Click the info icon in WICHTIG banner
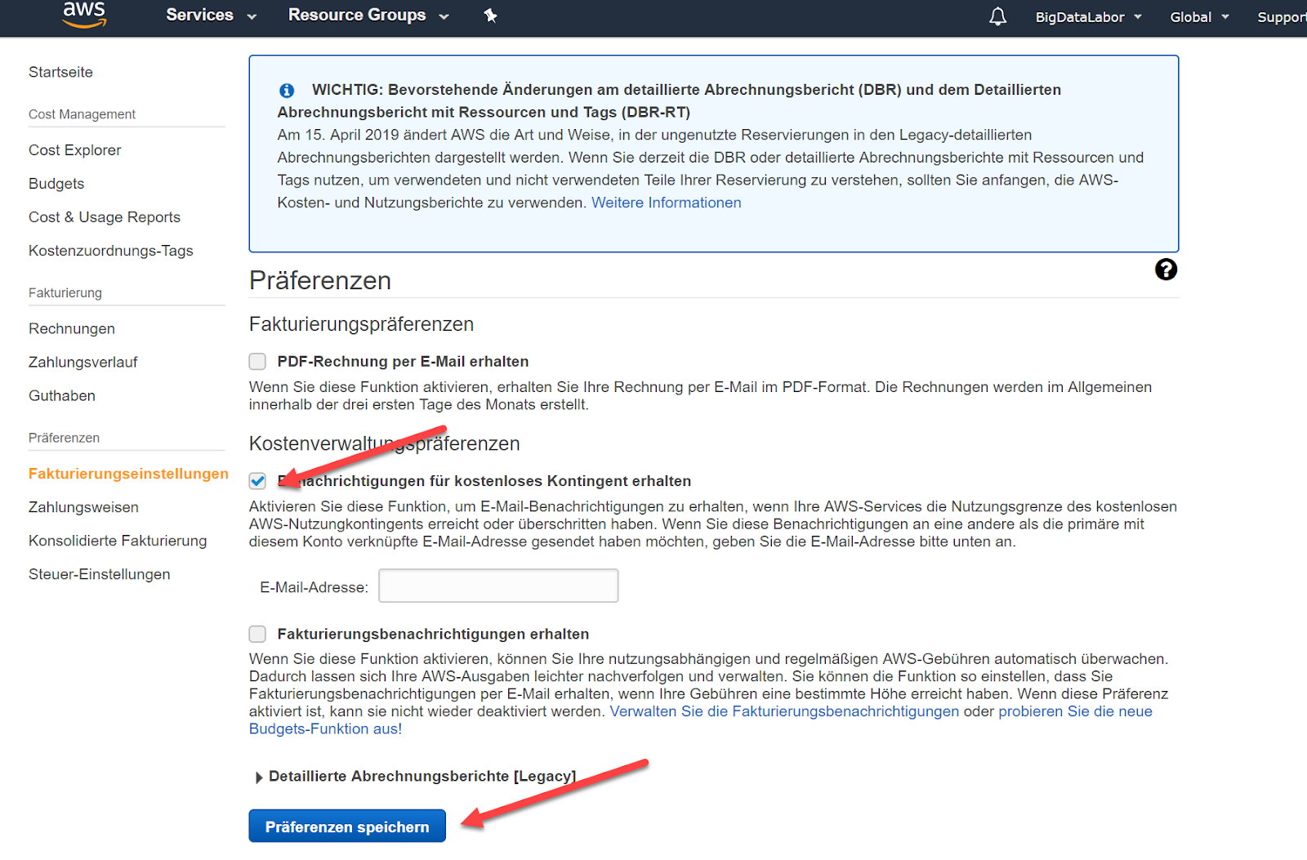The image size is (1307, 860). tap(287, 91)
